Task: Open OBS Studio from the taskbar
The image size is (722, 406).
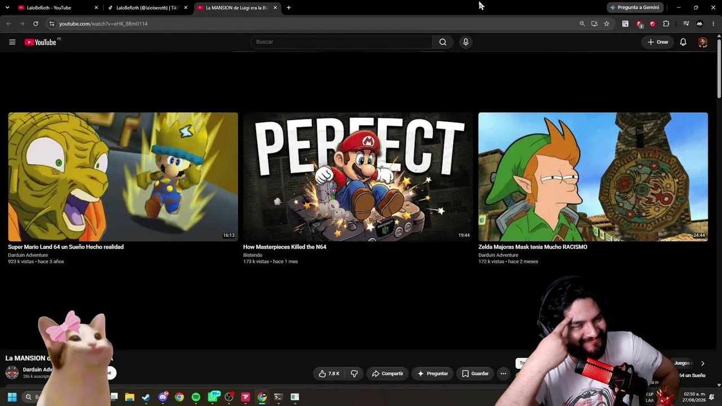Action: [x=229, y=397]
